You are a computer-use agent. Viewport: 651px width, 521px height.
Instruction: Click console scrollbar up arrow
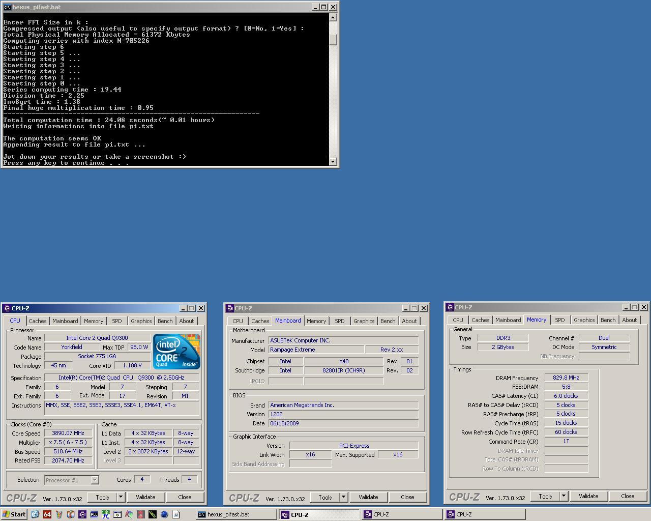333,17
